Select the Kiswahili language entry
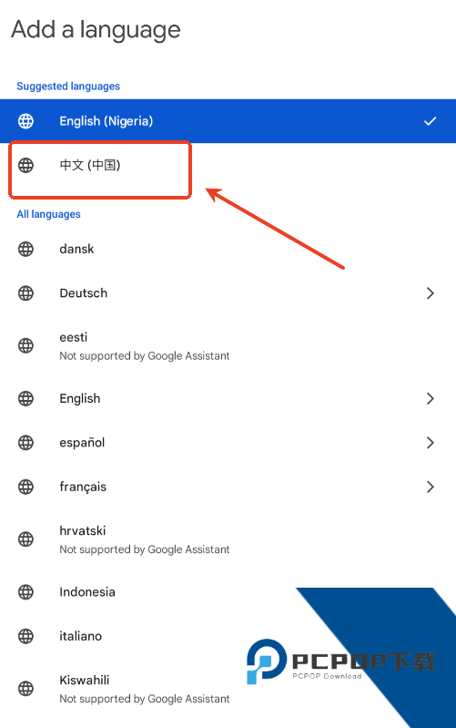Screen dimensions: 456x728 [228, 689]
